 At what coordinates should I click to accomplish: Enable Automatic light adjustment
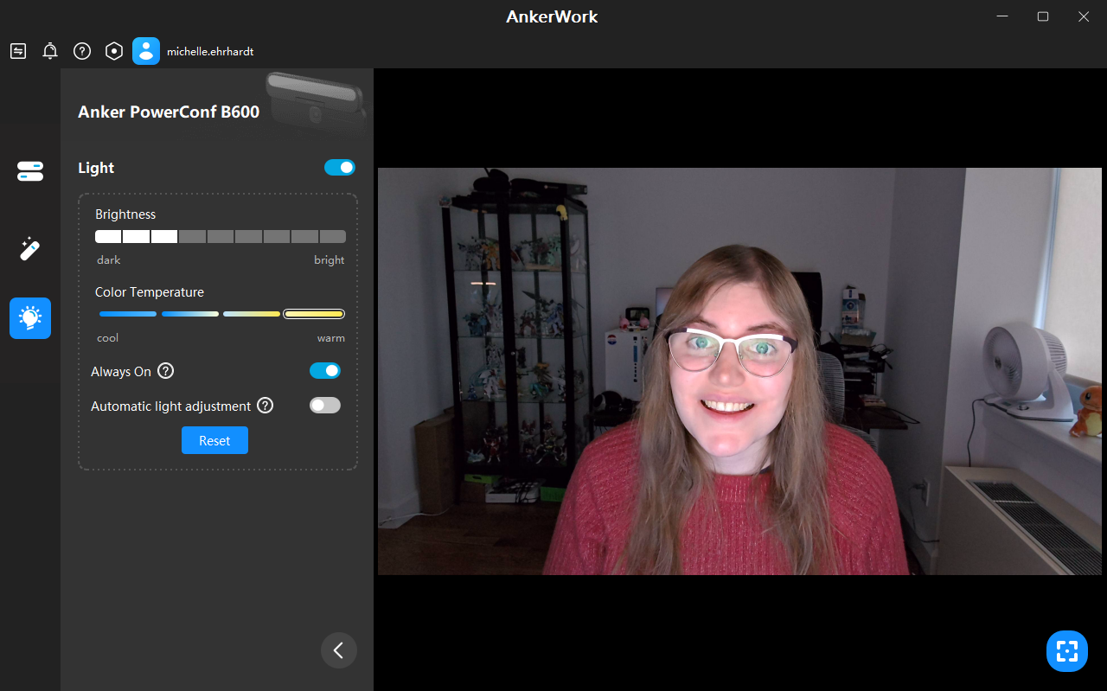pyautogui.click(x=325, y=405)
